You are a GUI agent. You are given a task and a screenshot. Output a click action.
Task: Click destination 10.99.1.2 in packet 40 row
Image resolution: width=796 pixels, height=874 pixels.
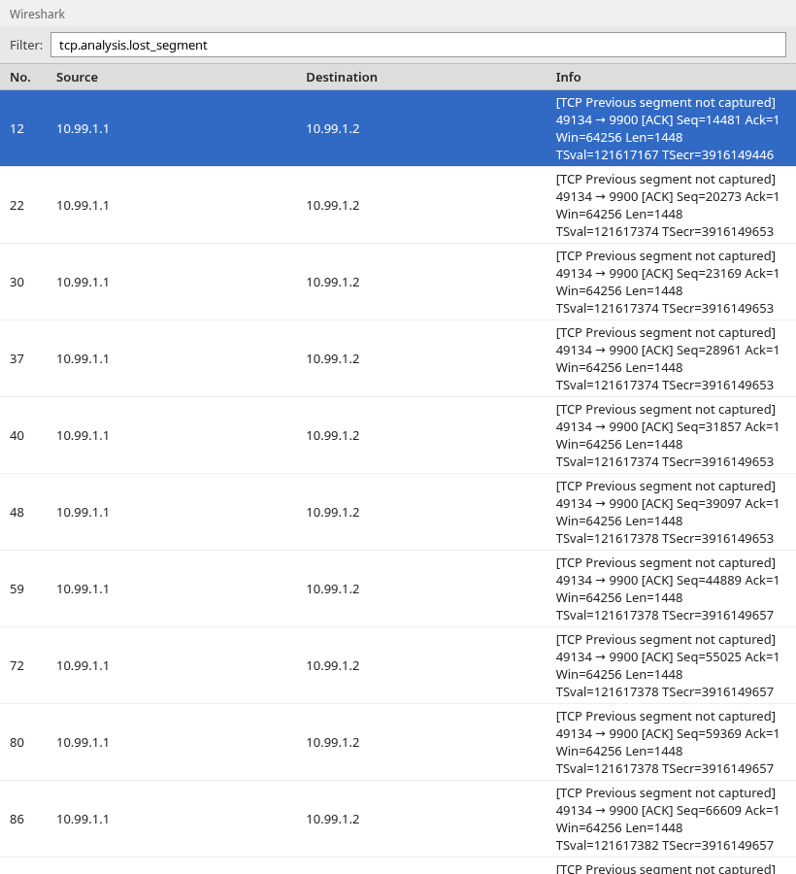coord(333,436)
